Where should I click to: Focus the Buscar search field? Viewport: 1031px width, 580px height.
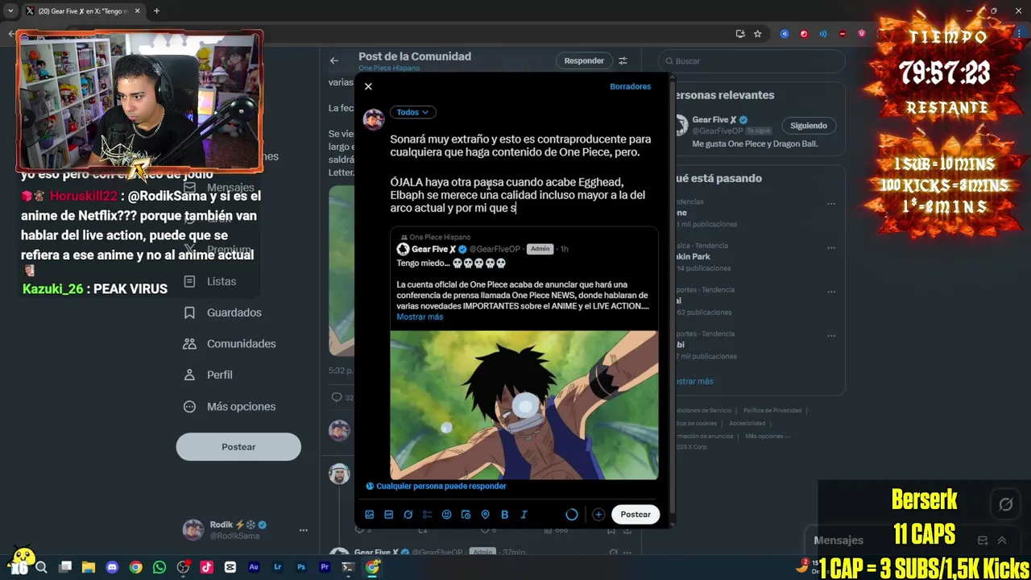752,61
